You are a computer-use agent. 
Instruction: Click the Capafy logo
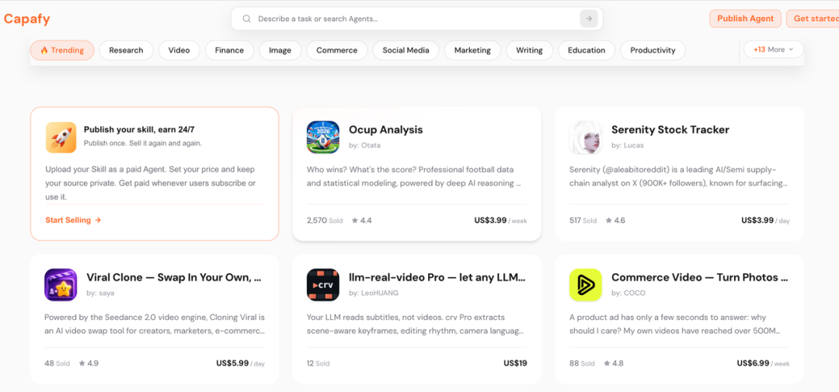tap(26, 19)
